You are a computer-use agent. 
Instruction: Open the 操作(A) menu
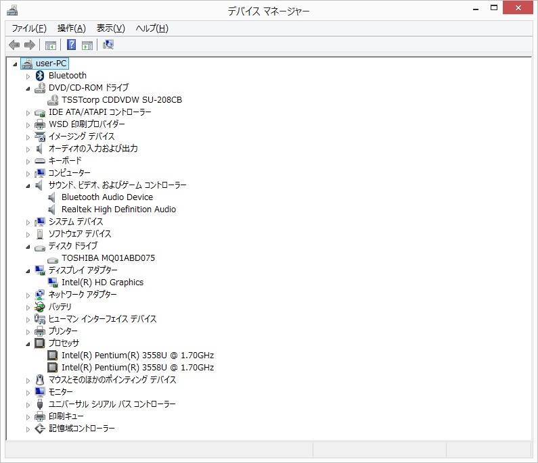(x=71, y=28)
